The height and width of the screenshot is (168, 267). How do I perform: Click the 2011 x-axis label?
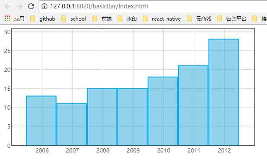[x=194, y=150]
